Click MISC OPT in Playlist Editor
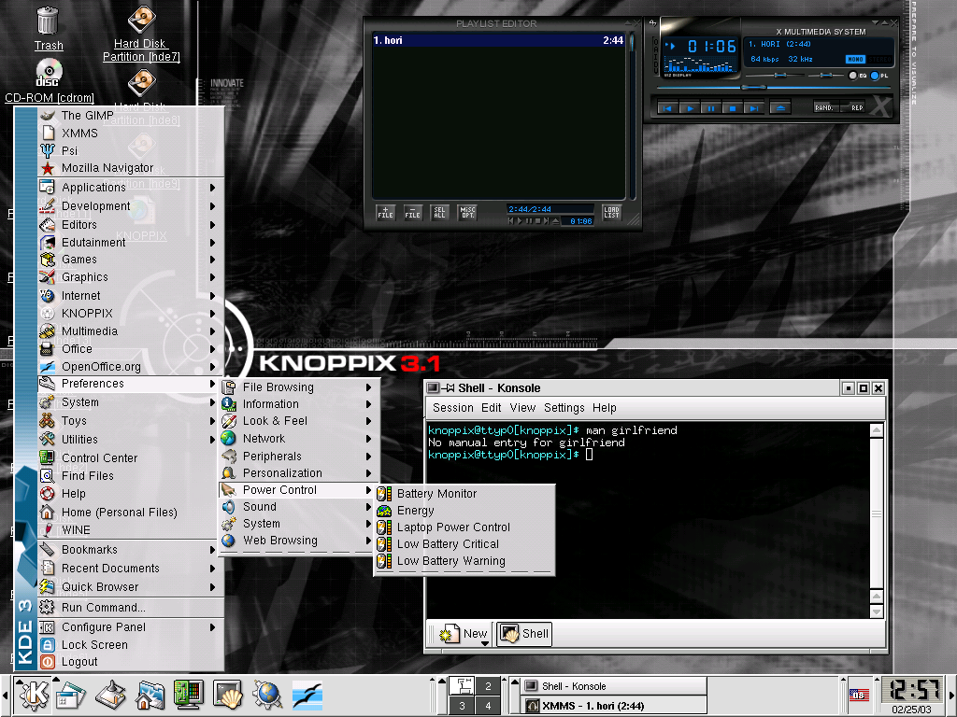Screen dimensions: 957x717 point(467,212)
